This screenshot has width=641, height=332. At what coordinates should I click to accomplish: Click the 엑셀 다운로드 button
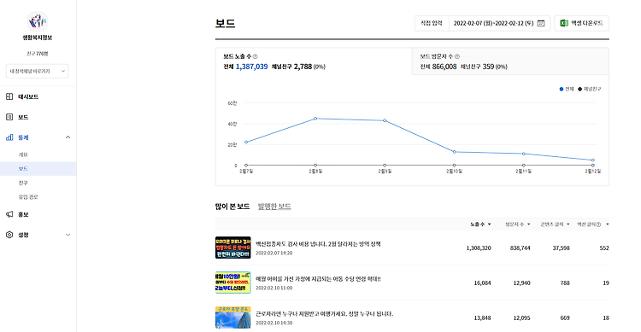pyautogui.click(x=581, y=23)
